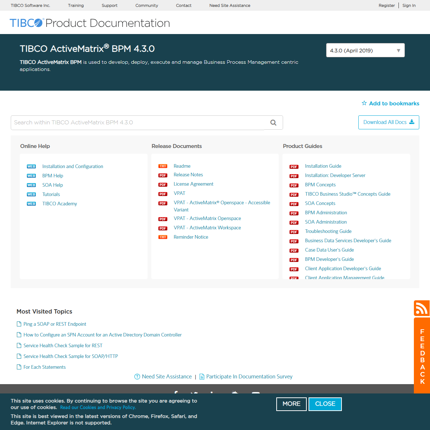Click the PDF icon beside VPAT - ActiveMatrix Workspace

tap(163, 229)
